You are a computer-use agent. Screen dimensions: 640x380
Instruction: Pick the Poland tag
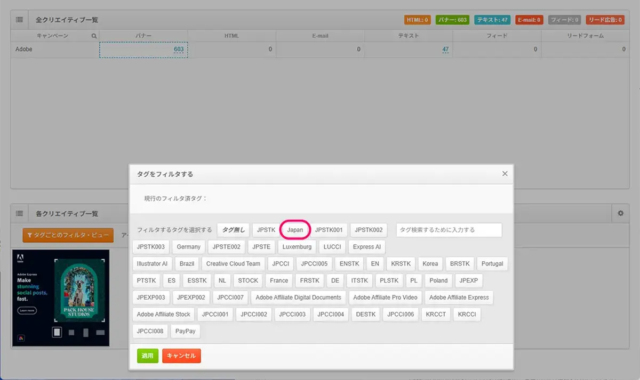(438, 280)
